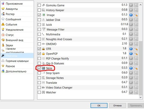Tick the Translate plugin checkbox
Image resolution: width=144 pixels, height=109 pixels.
(39, 83)
